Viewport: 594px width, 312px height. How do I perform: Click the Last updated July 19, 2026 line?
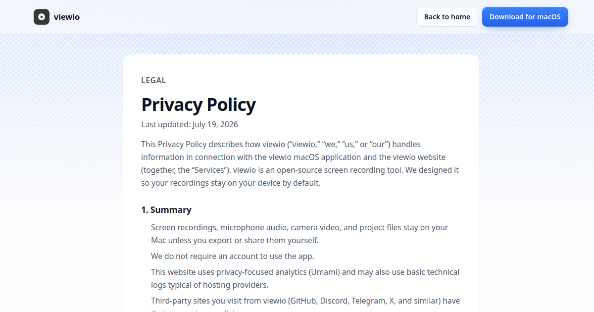point(190,124)
